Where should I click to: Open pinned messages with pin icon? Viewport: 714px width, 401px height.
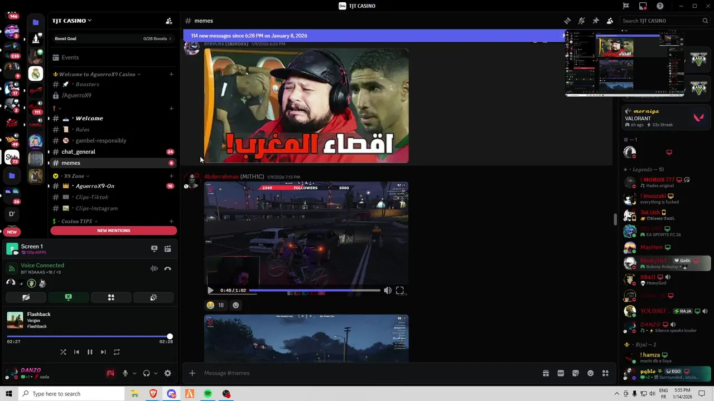coord(596,21)
